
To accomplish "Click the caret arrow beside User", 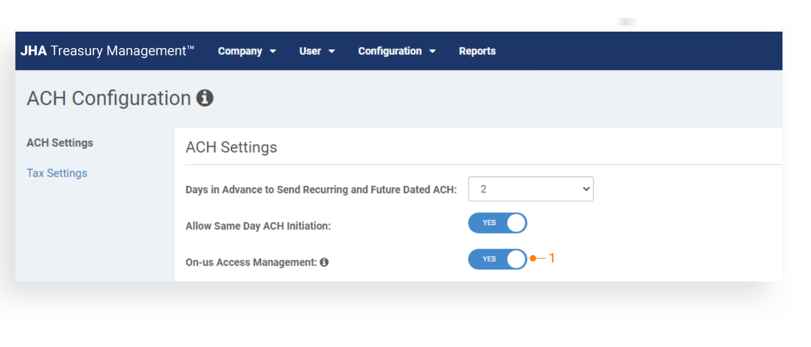I will click(332, 52).
